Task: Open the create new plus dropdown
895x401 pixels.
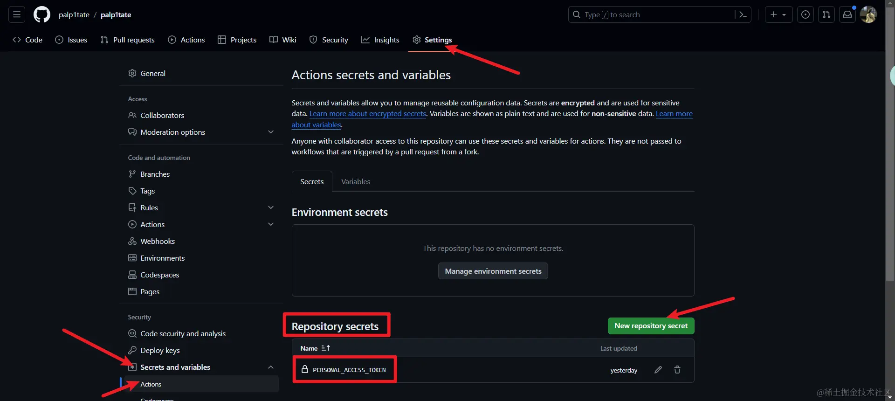Action: pos(778,14)
